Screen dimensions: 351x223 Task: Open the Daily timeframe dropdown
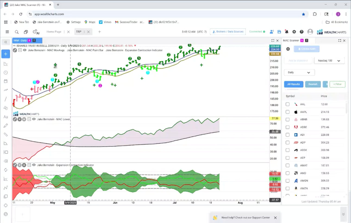tap(299, 72)
